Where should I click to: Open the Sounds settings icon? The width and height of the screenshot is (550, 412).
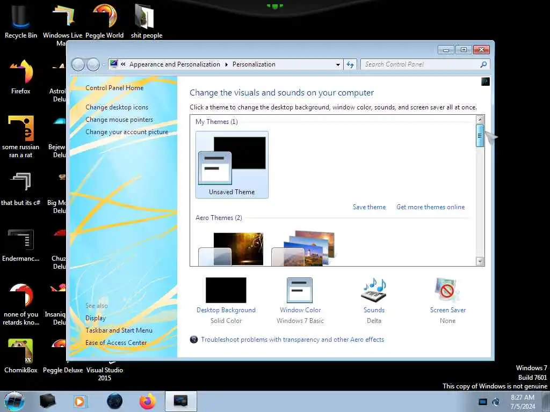[374, 290]
